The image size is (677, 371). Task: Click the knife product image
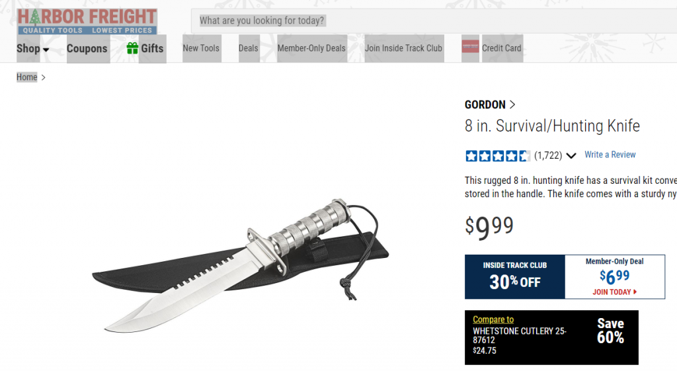click(241, 265)
